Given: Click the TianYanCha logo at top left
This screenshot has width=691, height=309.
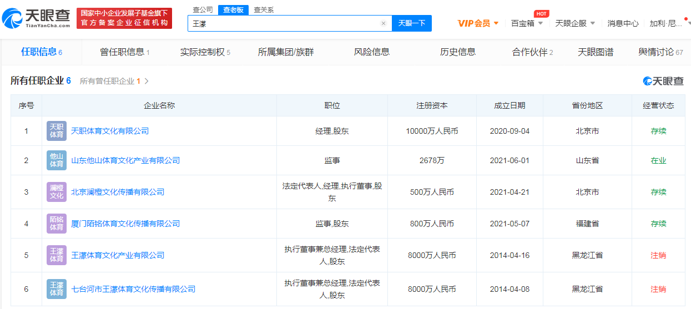Looking at the screenshot, I should 36,18.
